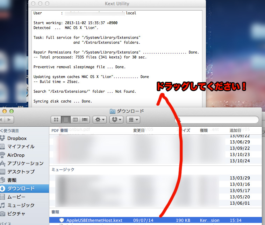
Task: Click the 13/03/16 date row
Action: [240, 184]
